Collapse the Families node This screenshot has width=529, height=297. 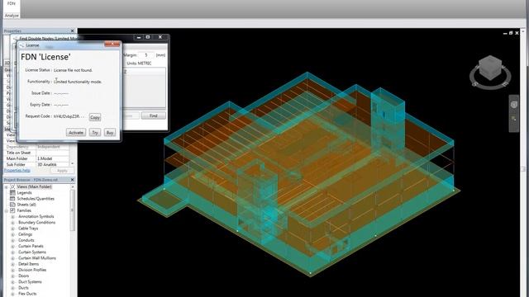tap(6, 211)
